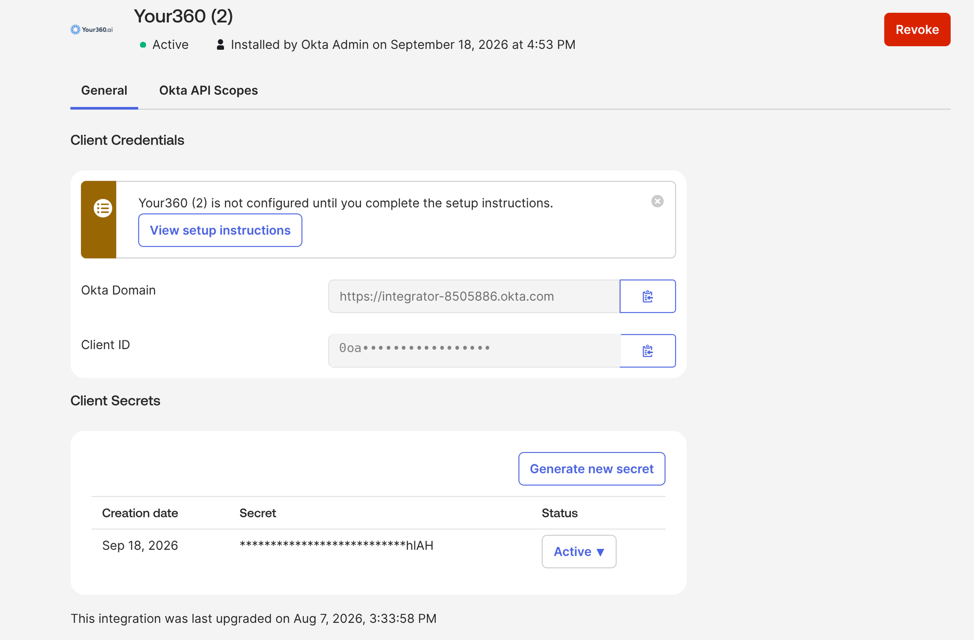Revoke the Your360 integration

pyautogui.click(x=917, y=30)
